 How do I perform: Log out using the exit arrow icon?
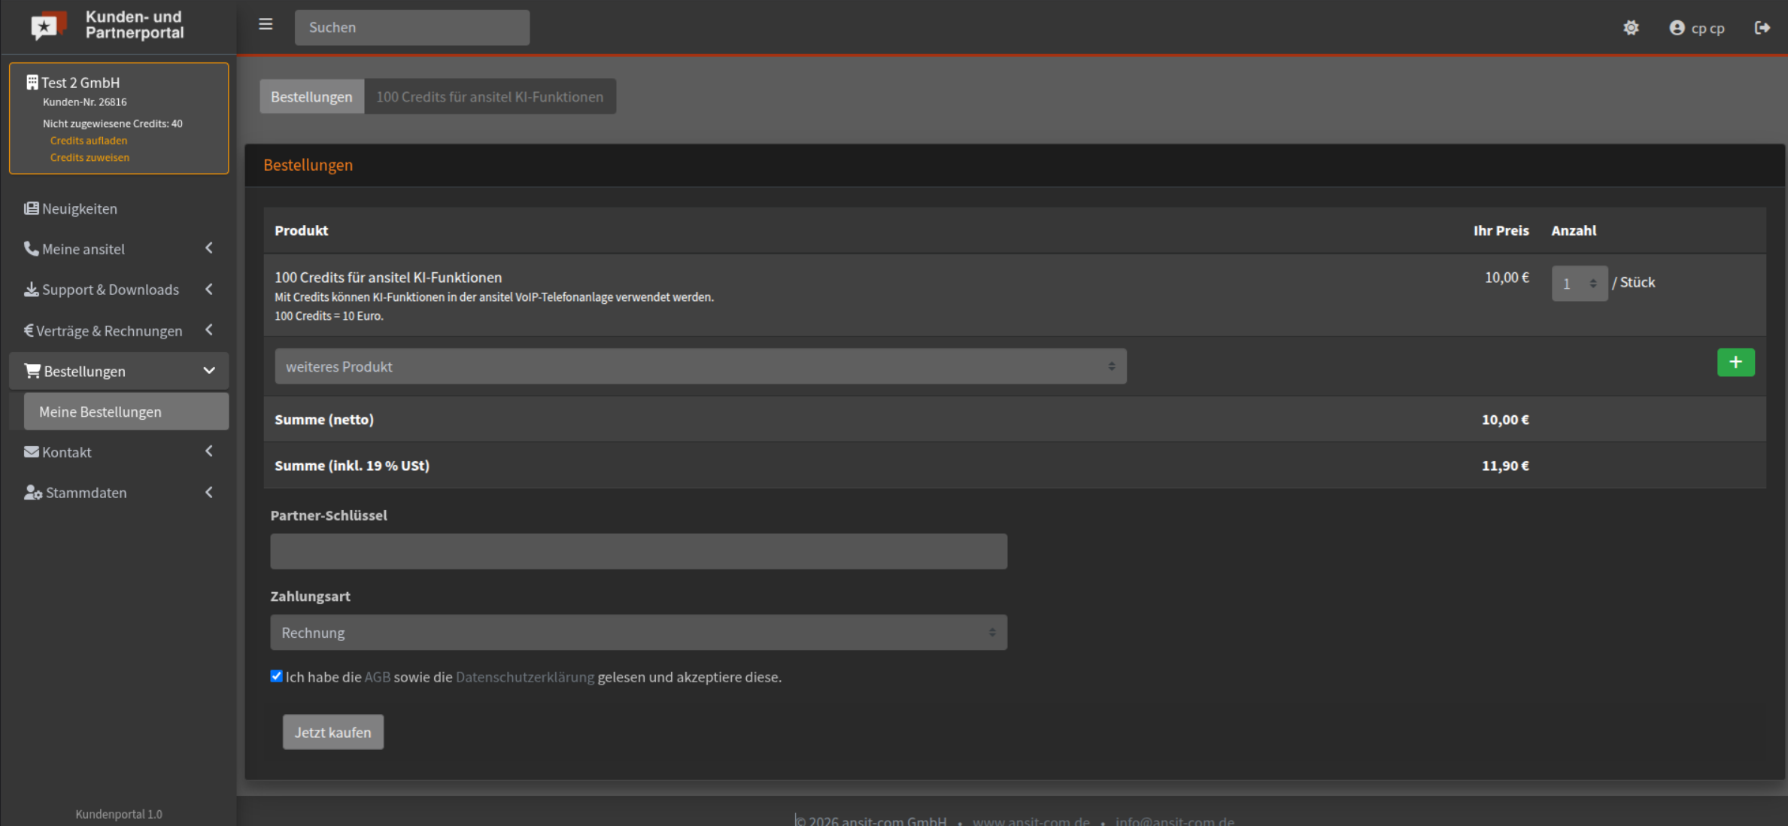click(1762, 28)
